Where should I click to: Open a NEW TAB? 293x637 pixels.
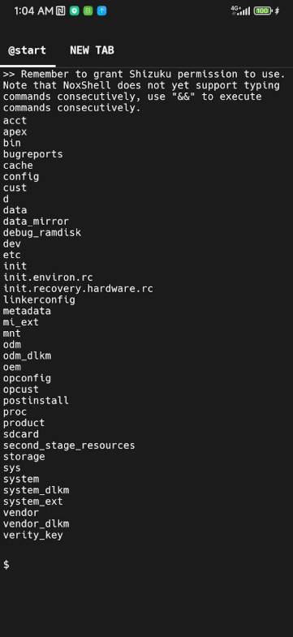(92, 50)
